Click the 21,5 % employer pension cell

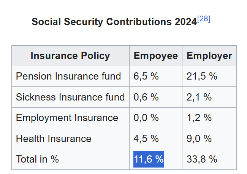202,76
